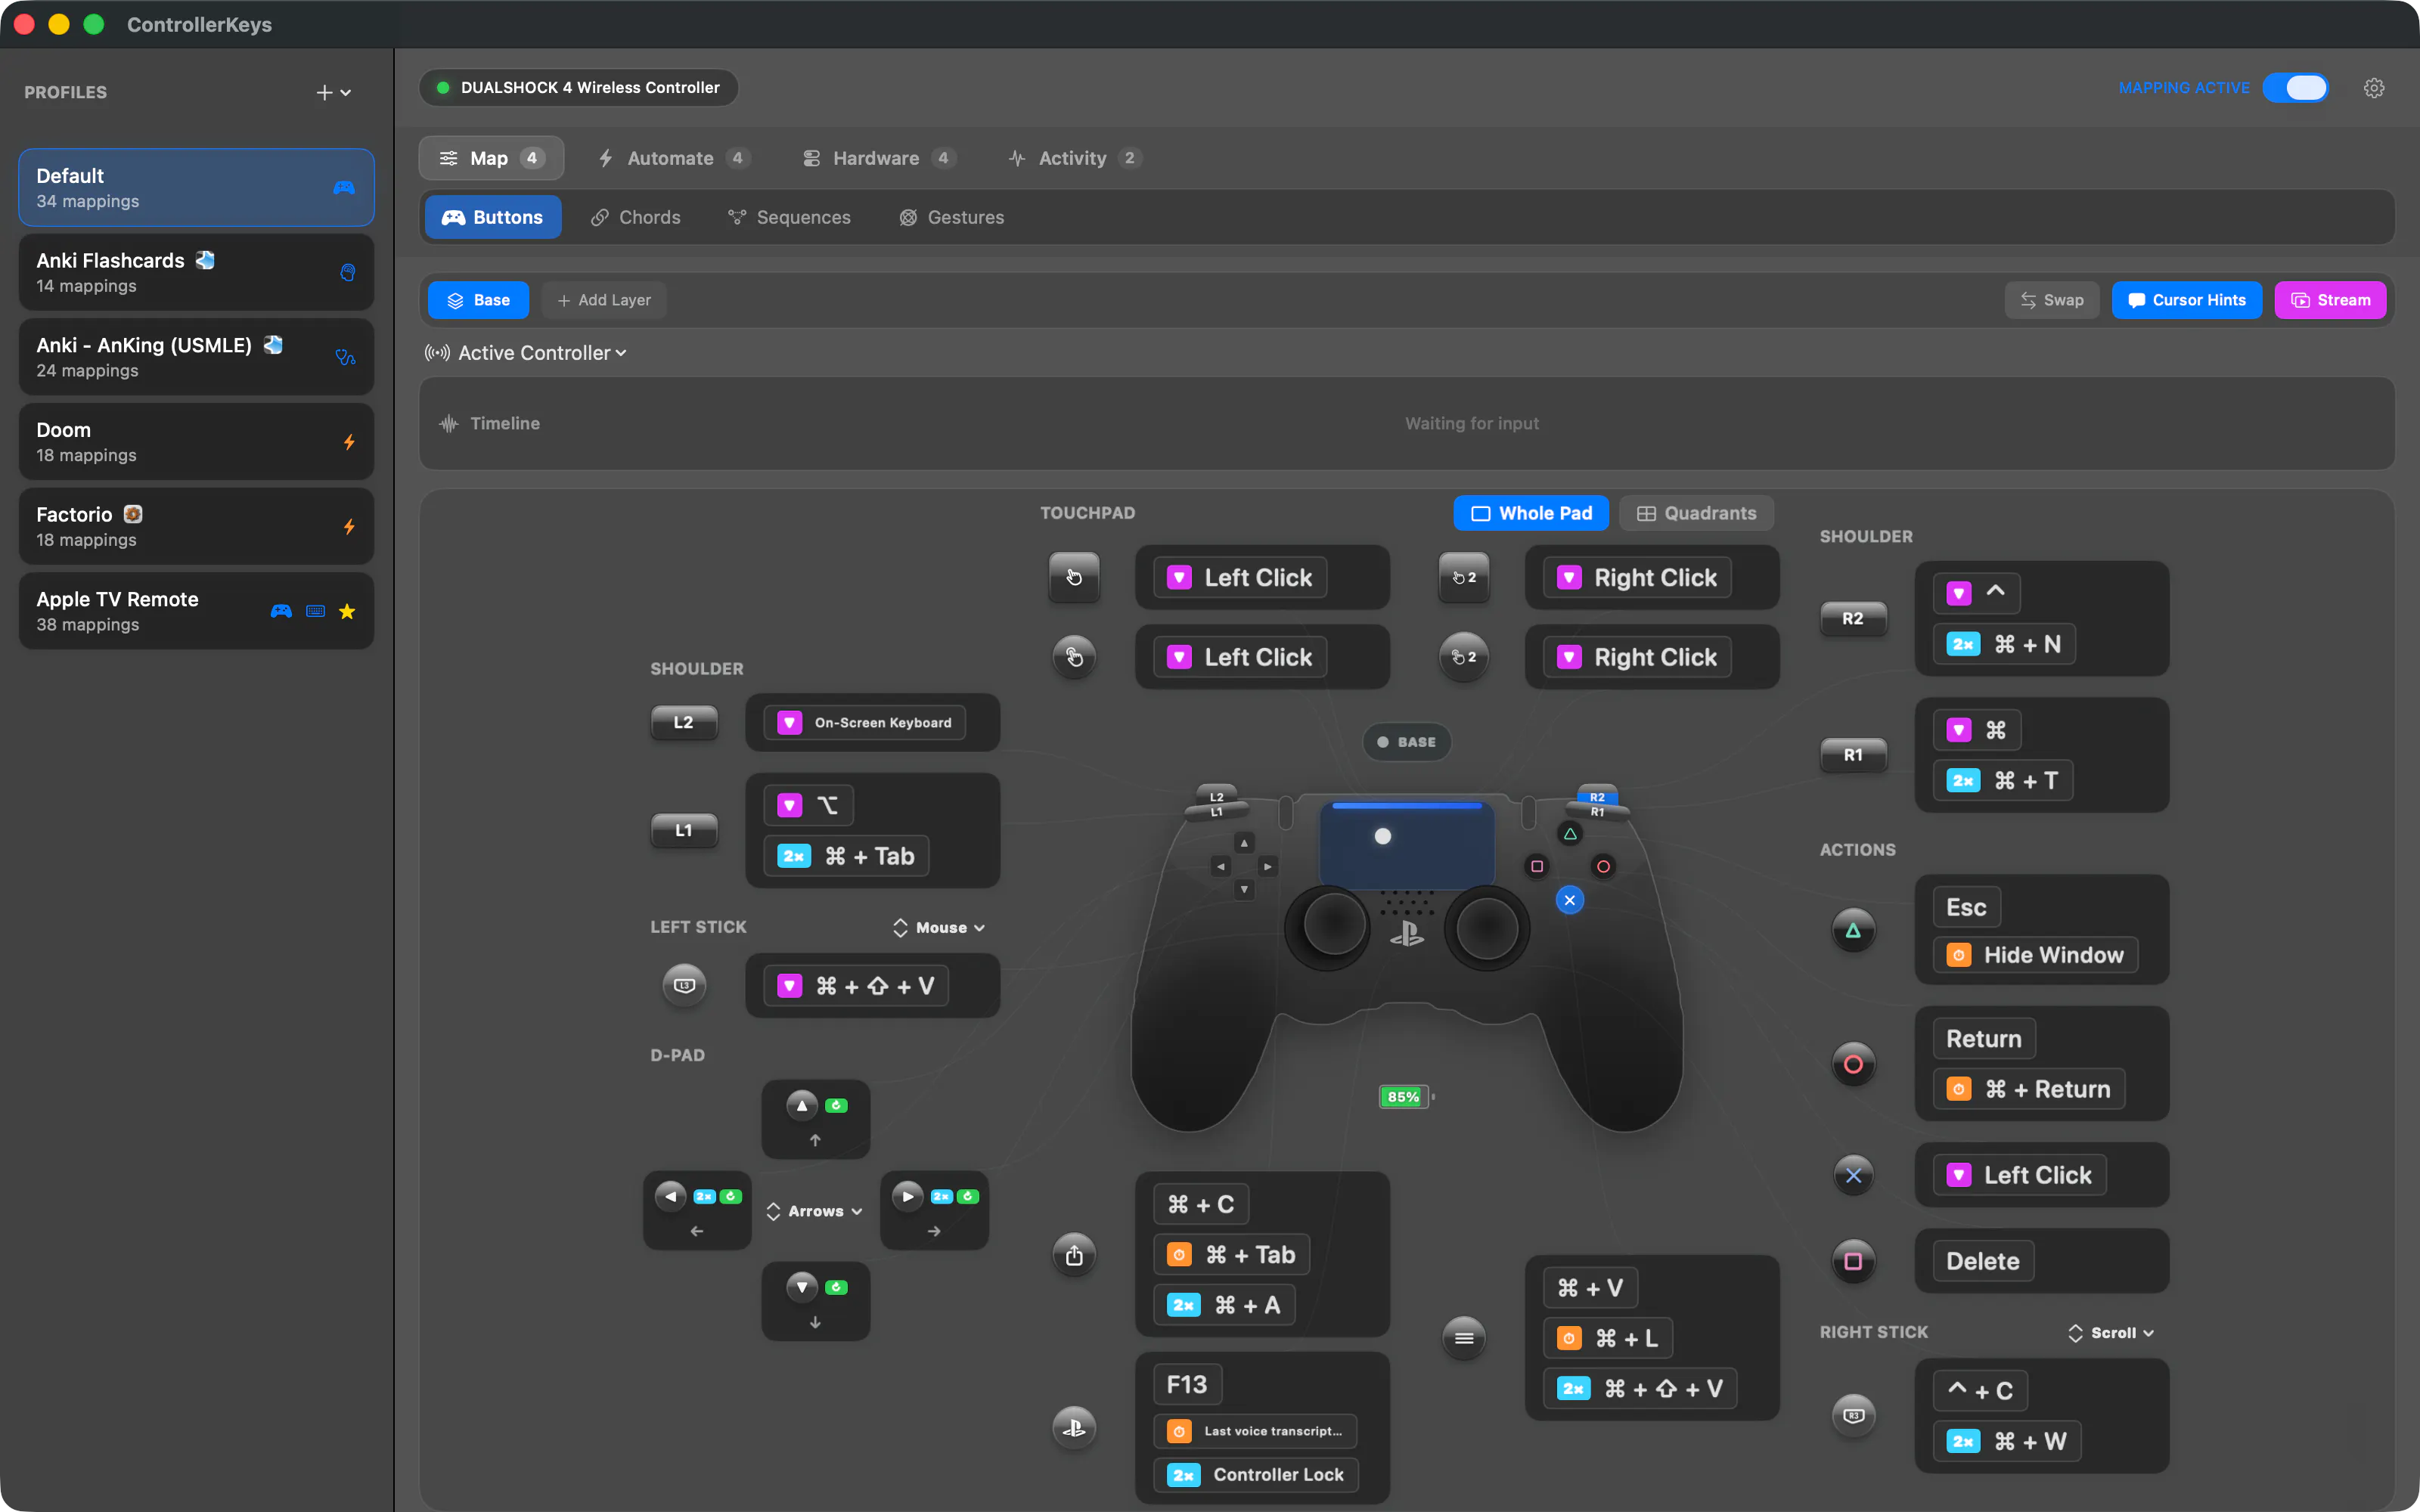2420x1512 pixels.
Task: Click the cross button on controller image
Action: pyautogui.click(x=1570, y=900)
